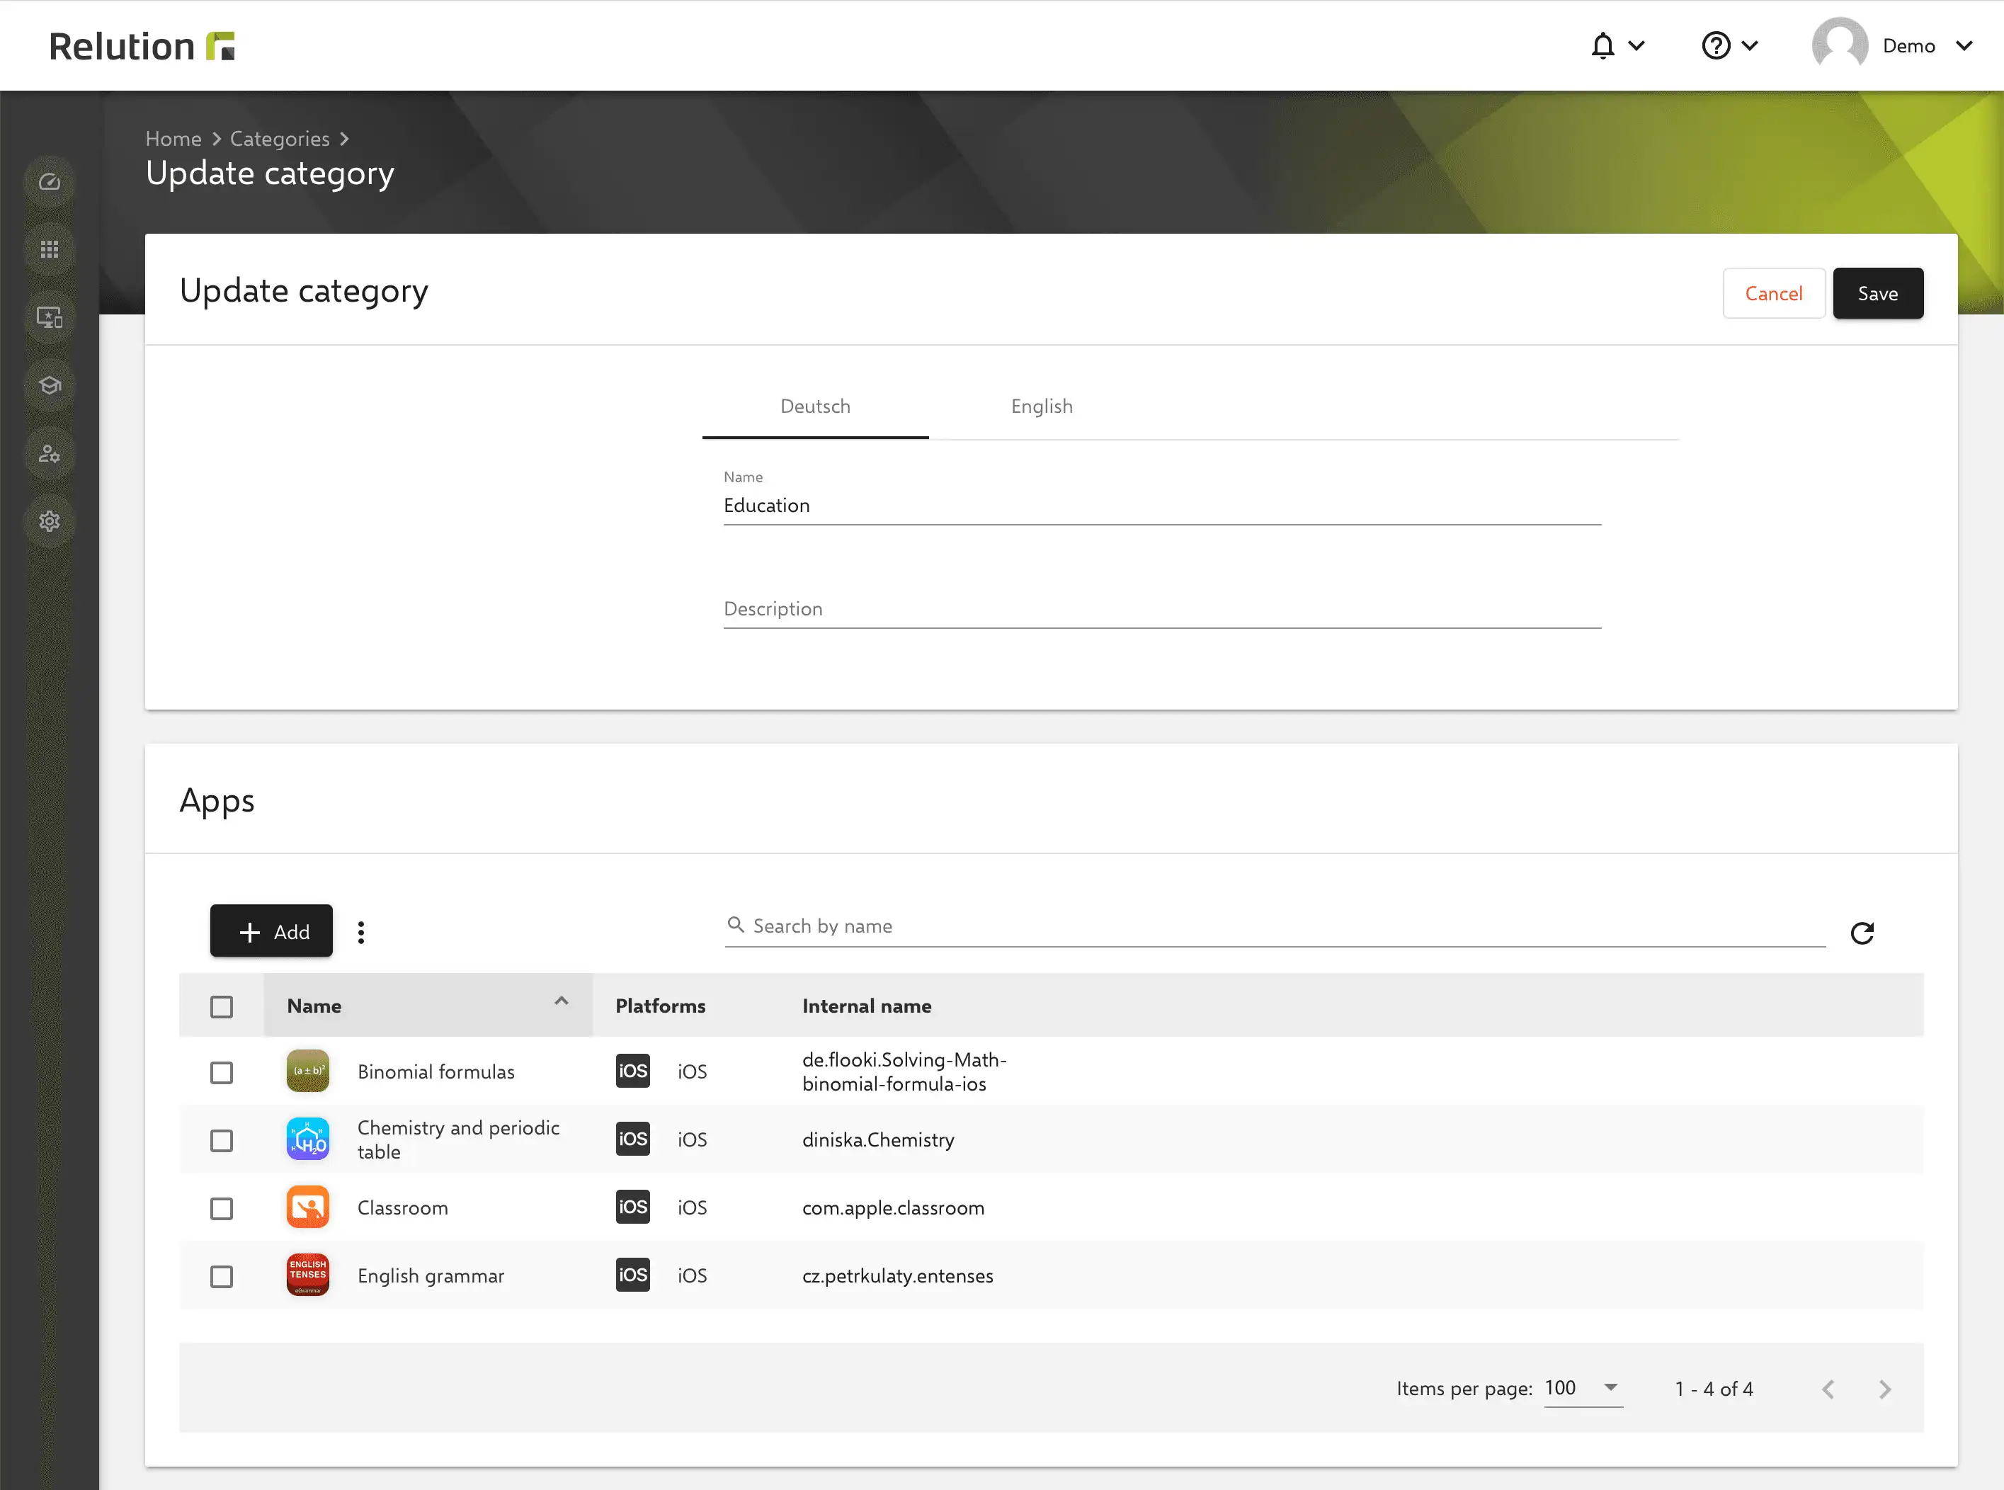Click internal name diniska.Chemistry
Image resolution: width=2004 pixels, height=1490 pixels.
point(877,1139)
